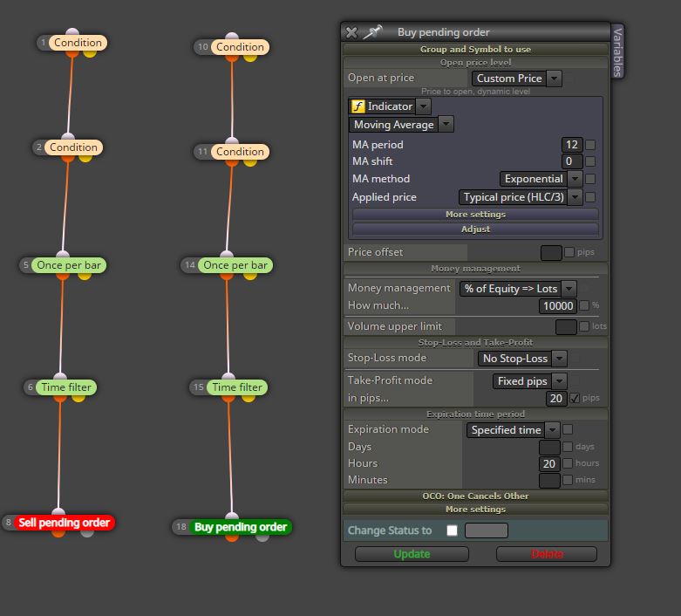
Task: Expand the Stop-Loss mode dropdown
Action: pos(522,359)
